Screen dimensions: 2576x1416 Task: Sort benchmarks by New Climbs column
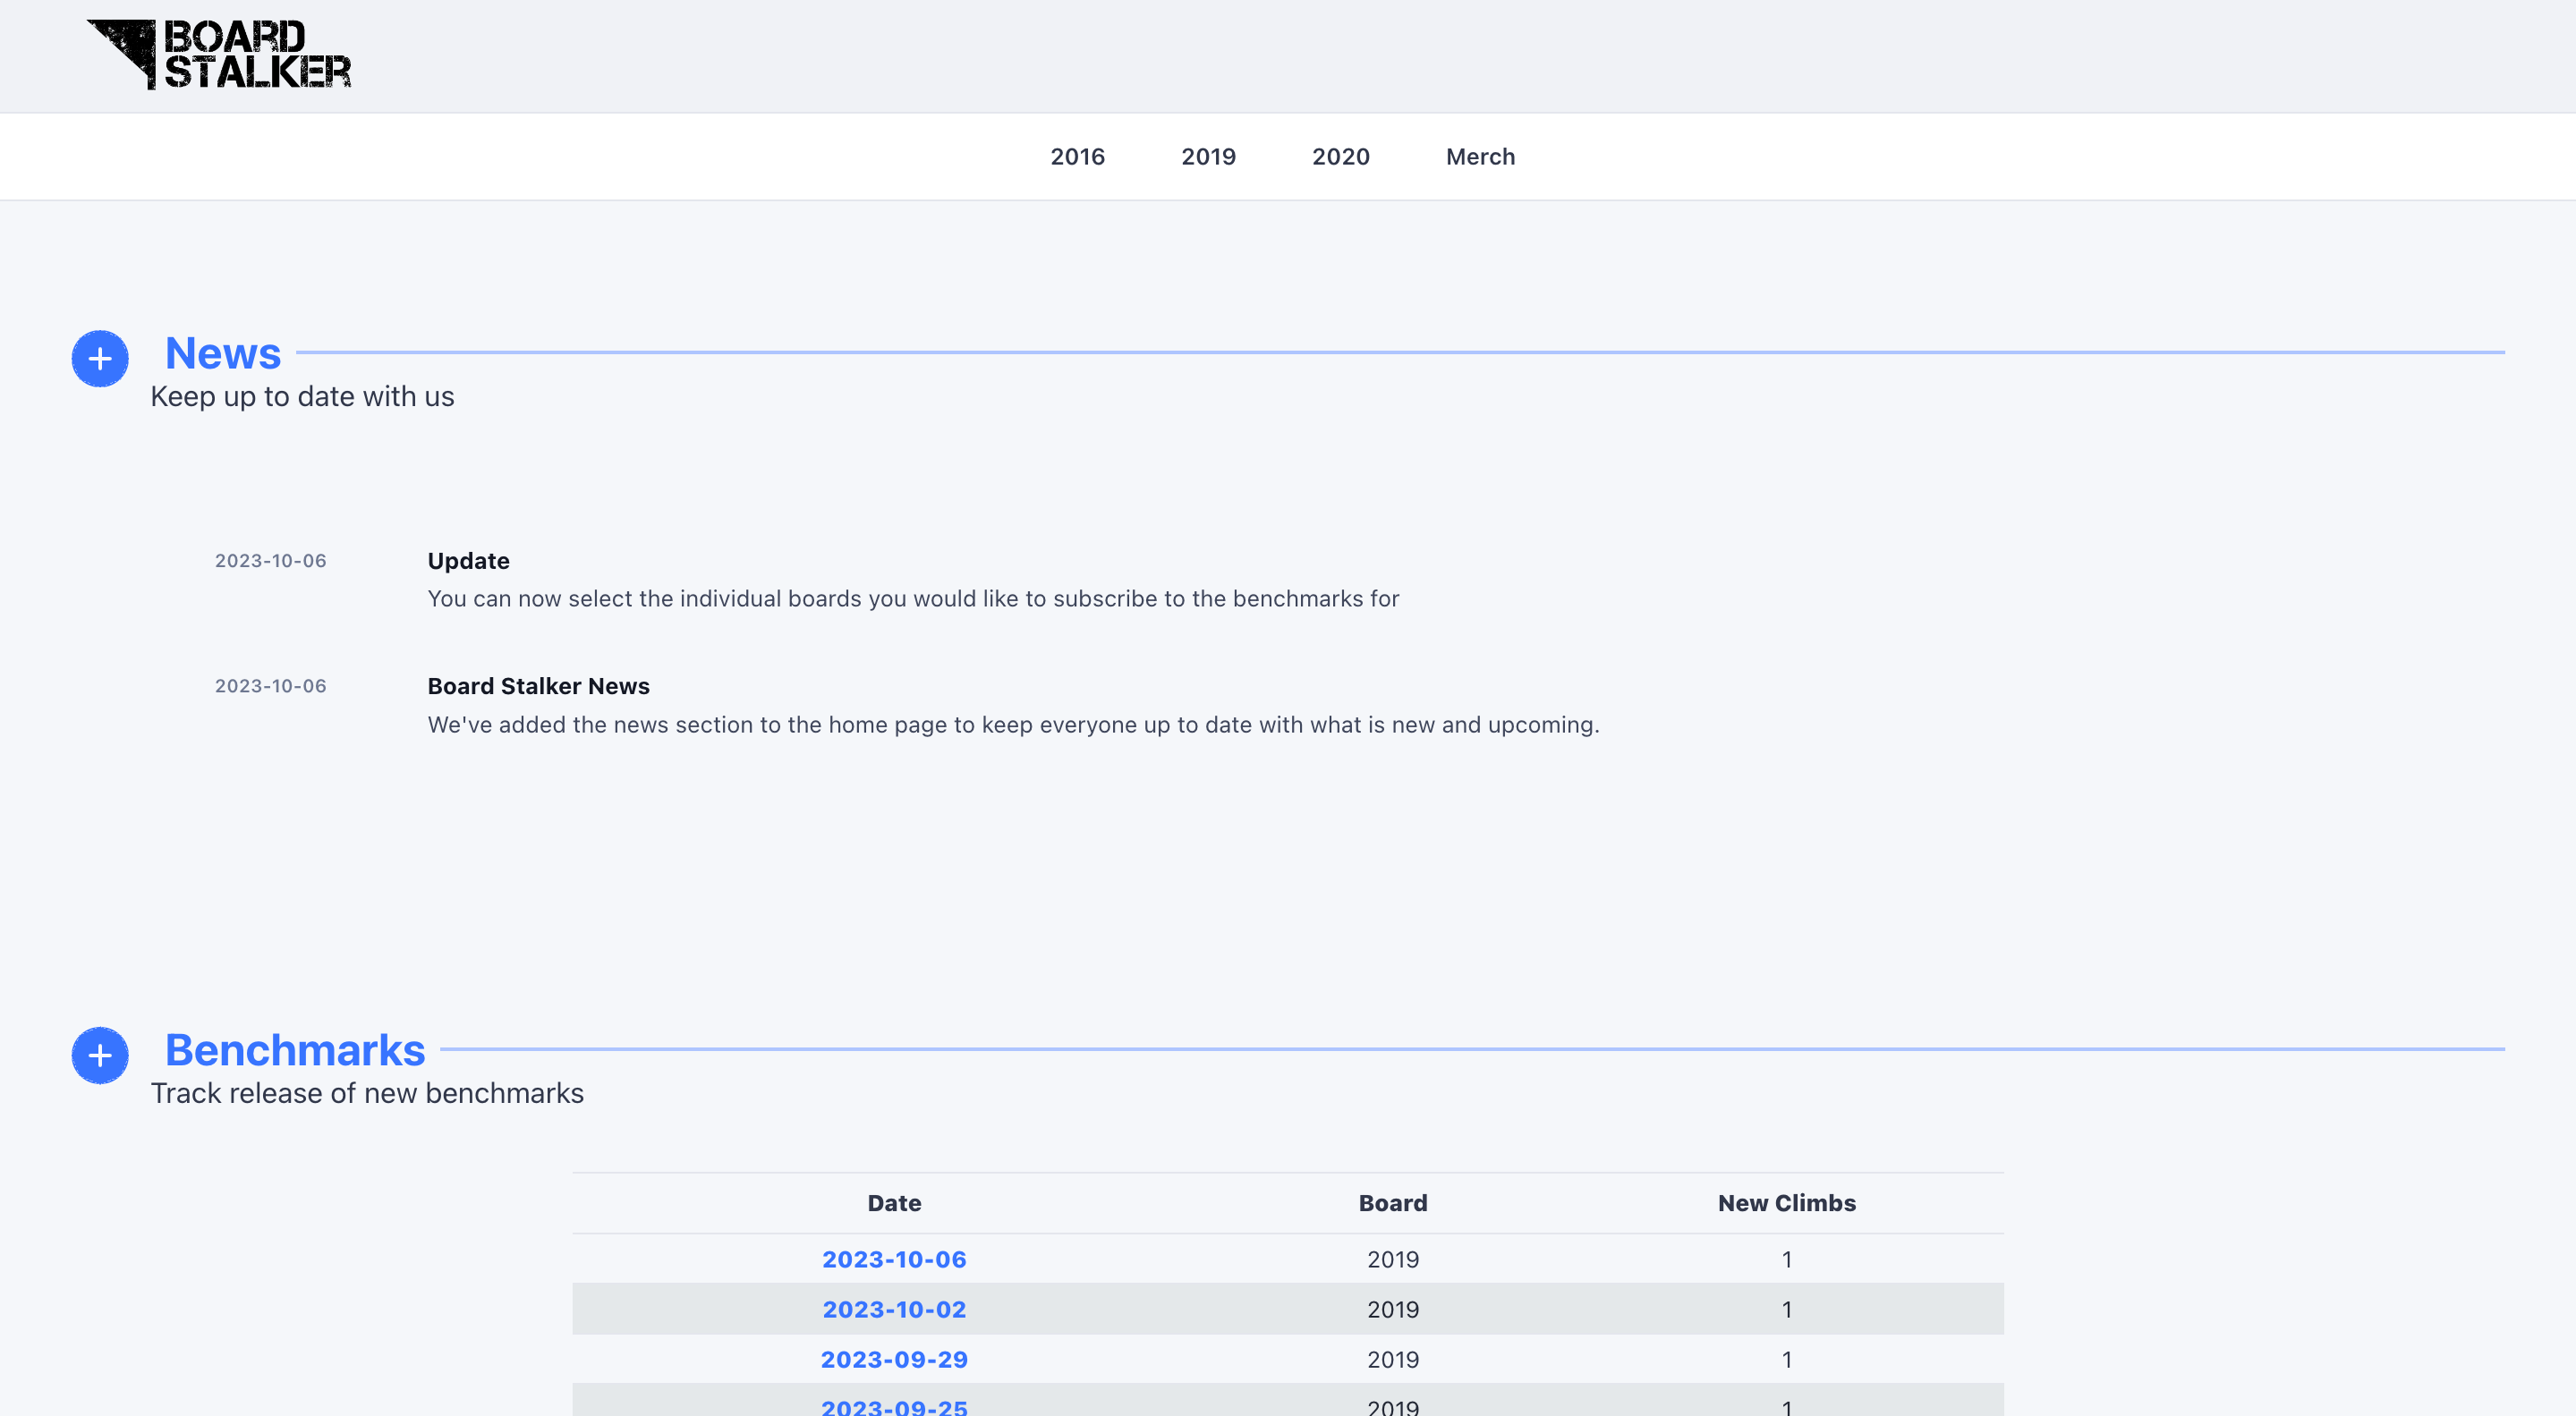point(1786,1203)
